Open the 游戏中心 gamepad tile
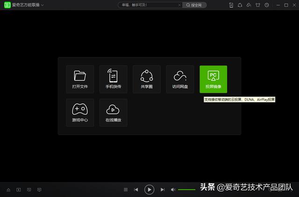299x197 pixels. coord(80,113)
